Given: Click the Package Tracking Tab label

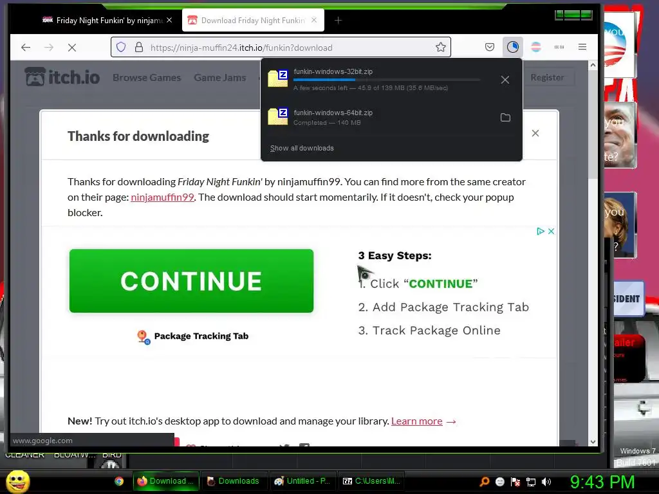Looking at the screenshot, I should 201,336.
